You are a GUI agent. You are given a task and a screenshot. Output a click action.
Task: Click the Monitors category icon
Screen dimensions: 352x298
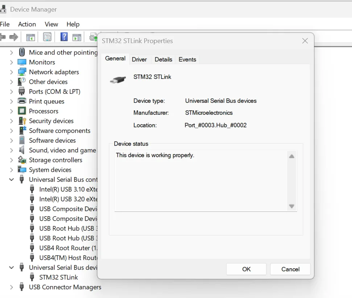(22, 62)
